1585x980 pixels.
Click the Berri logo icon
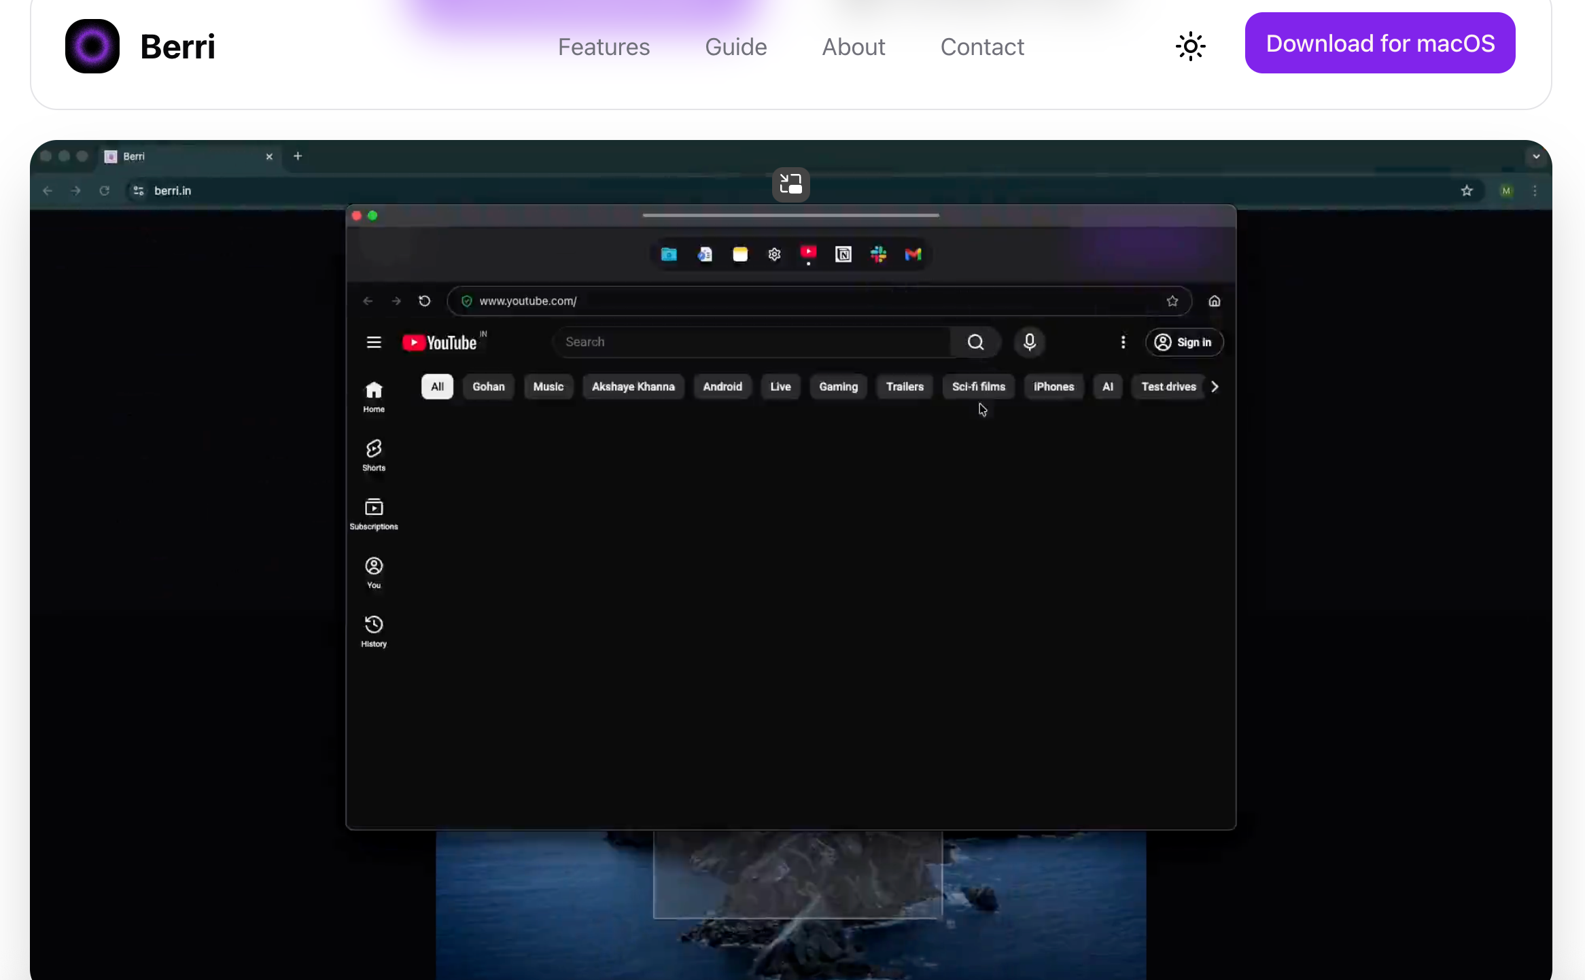coord(92,46)
